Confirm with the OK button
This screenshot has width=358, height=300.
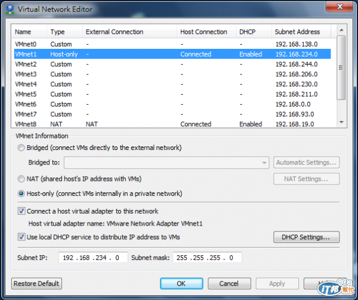[181, 283]
